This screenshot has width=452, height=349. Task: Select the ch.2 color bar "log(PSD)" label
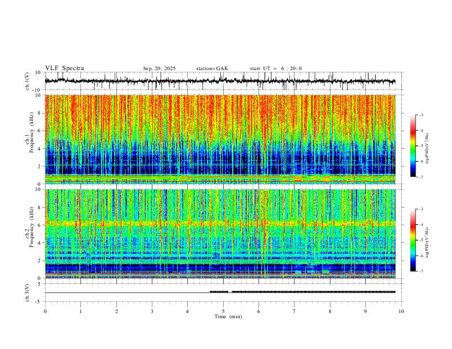427,243
